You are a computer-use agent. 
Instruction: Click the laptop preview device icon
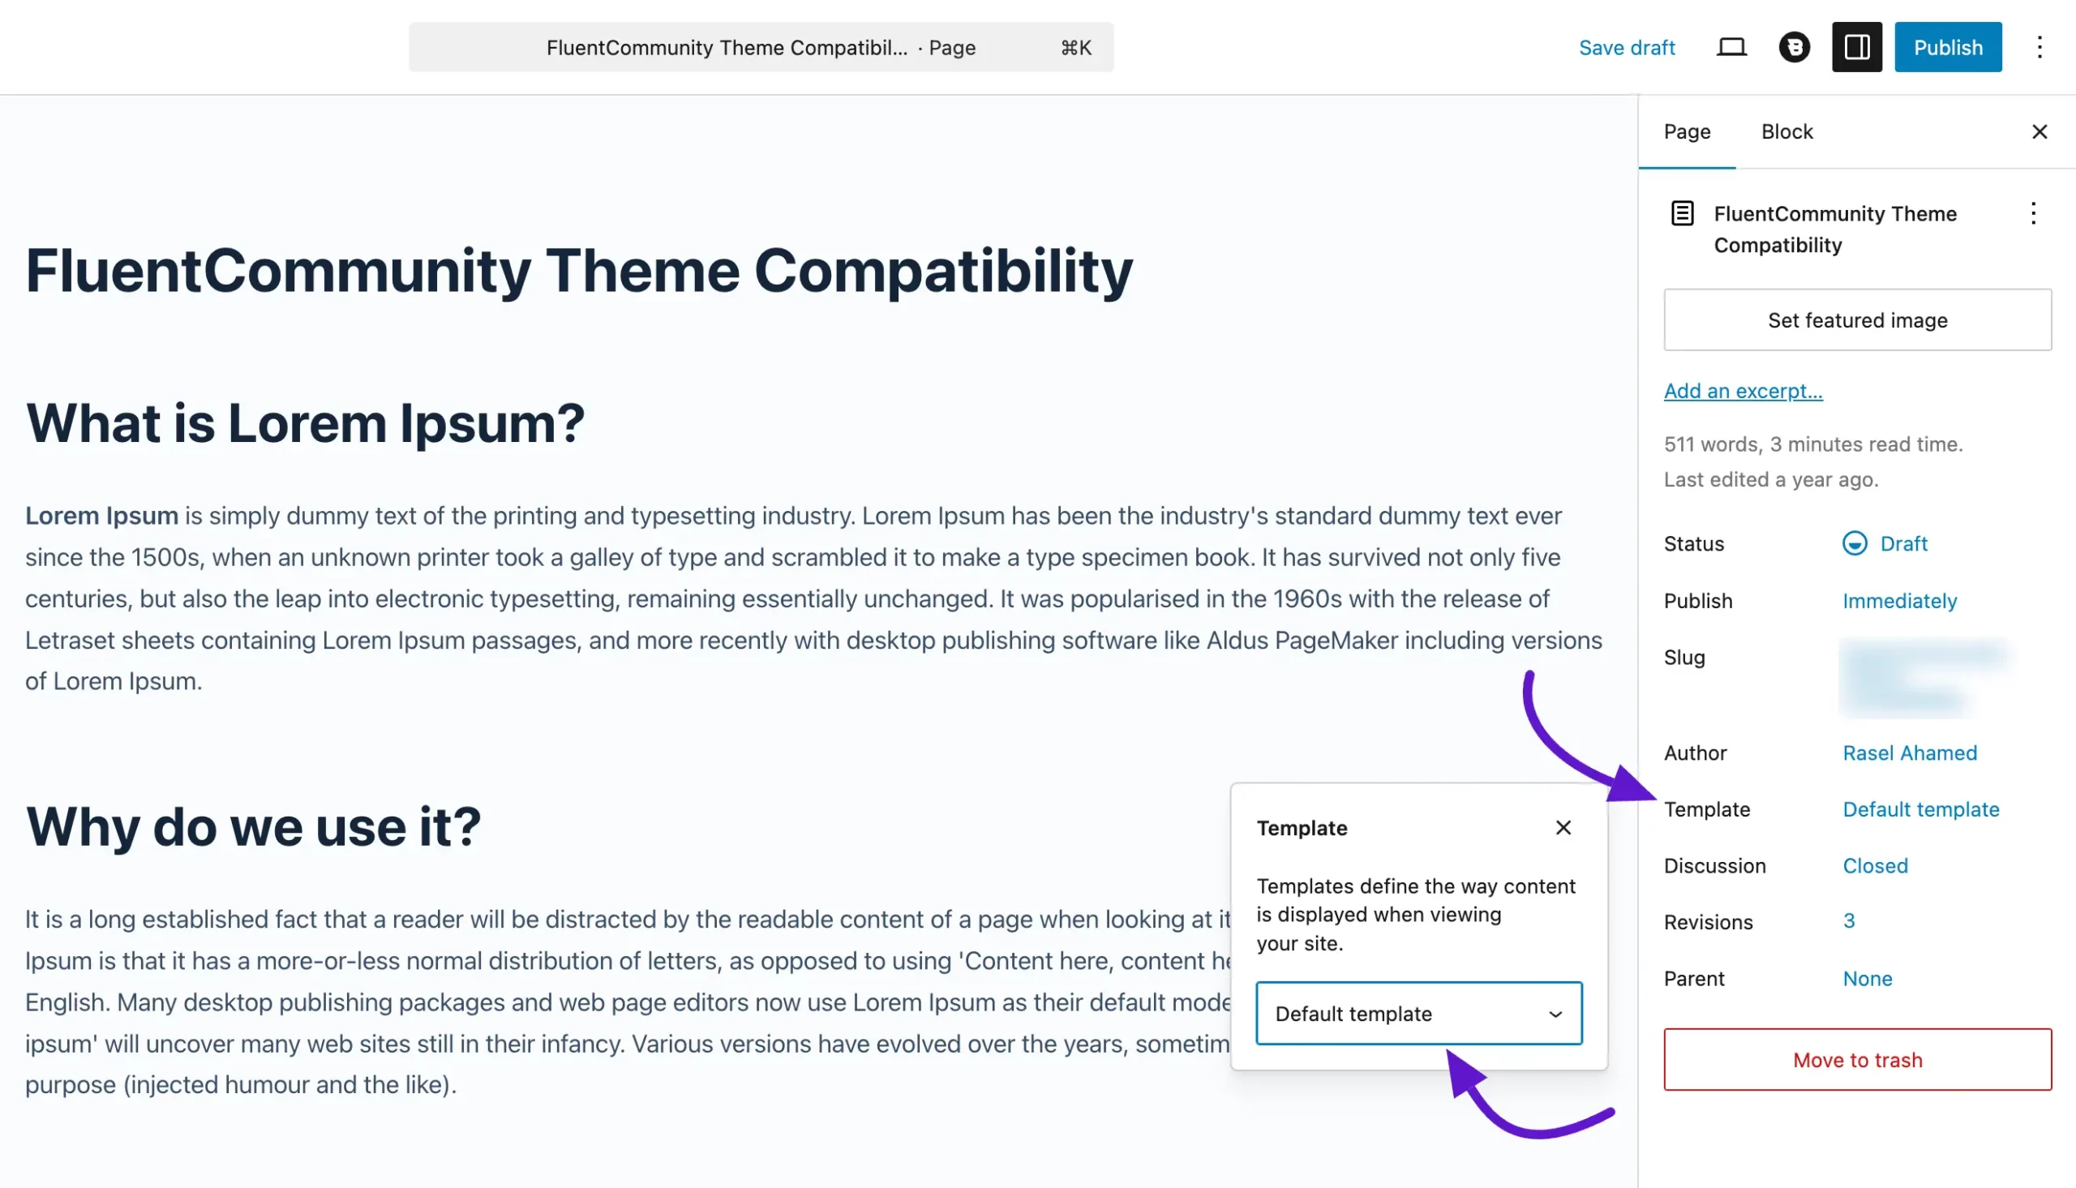[1731, 47]
